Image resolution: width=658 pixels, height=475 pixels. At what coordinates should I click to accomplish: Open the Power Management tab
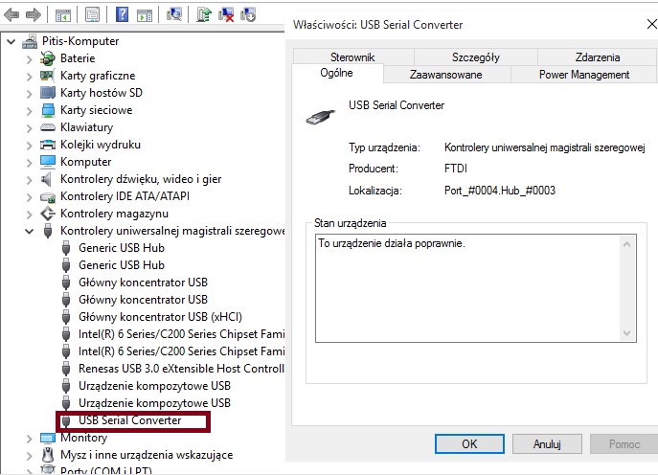tap(583, 75)
